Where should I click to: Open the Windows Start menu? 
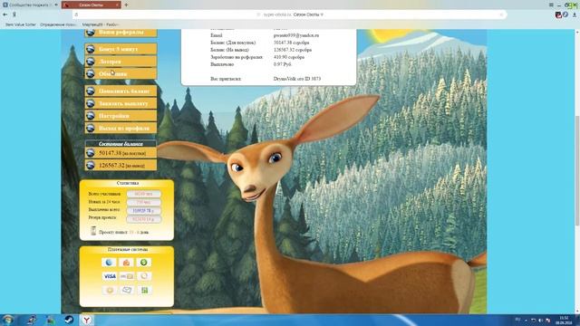coord(8,320)
